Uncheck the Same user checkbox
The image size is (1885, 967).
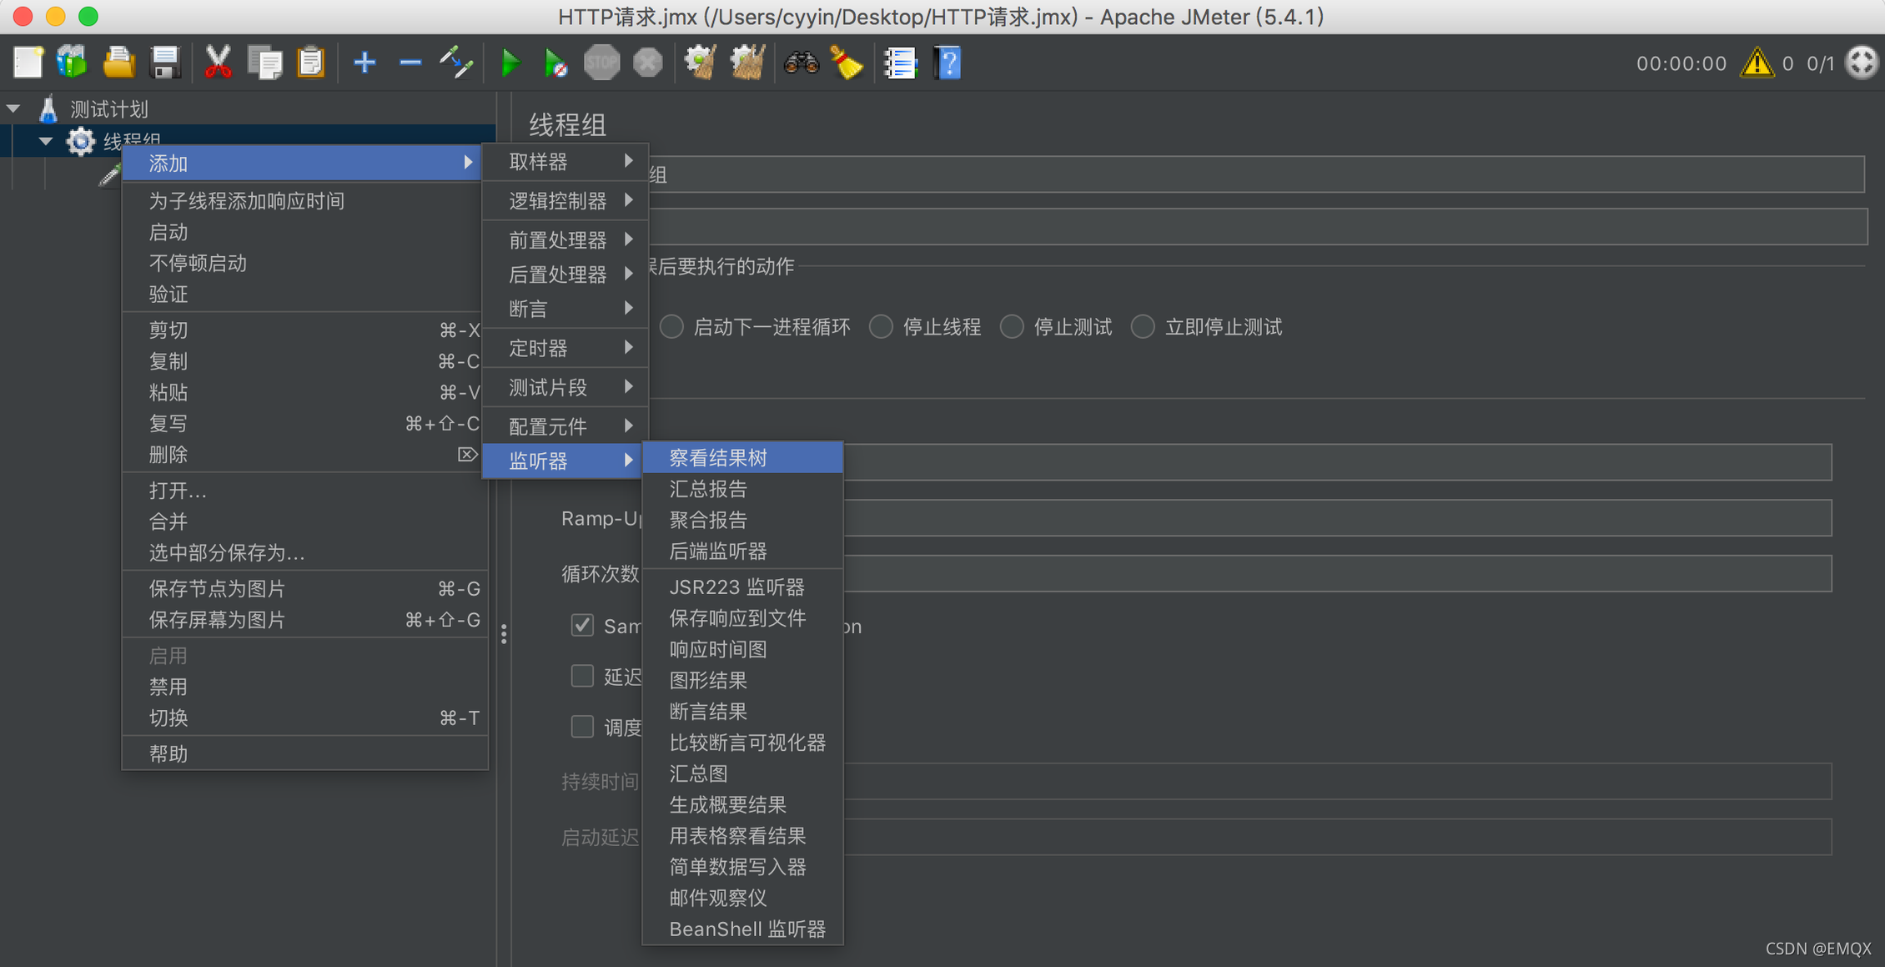pos(582,625)
